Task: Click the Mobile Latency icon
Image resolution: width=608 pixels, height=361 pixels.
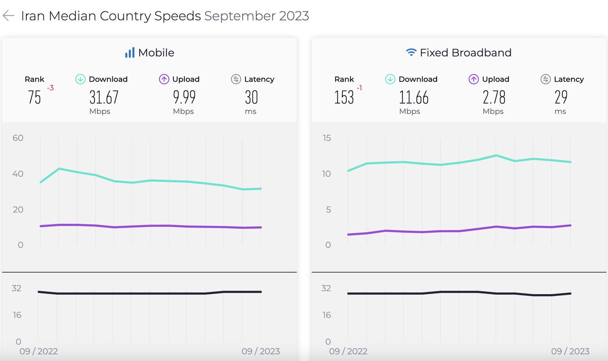Action: click(236, 79)
